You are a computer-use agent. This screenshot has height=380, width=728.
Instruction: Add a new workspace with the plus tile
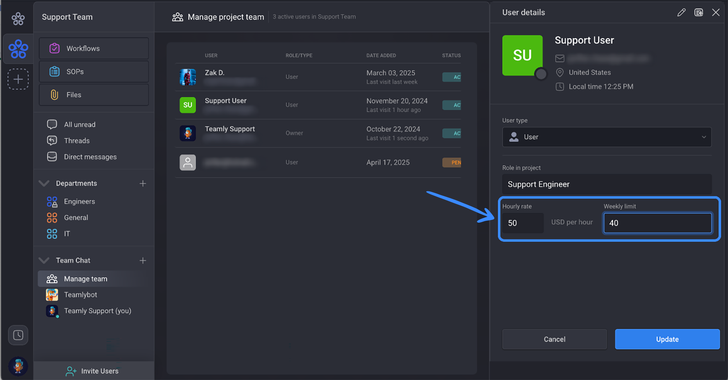click(18, 79)
